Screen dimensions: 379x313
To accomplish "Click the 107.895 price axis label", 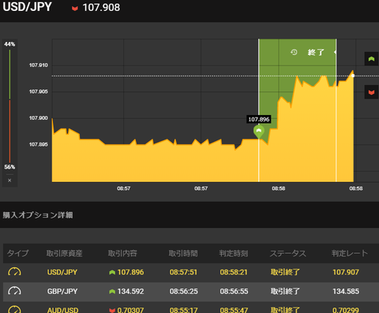I will [39, 144].
